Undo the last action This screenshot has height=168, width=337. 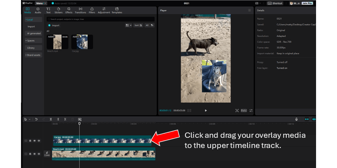[36, 120]
